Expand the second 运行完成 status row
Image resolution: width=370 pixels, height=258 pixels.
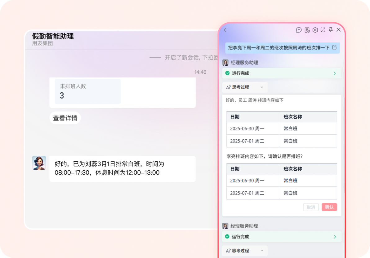[x=282, y=237]
